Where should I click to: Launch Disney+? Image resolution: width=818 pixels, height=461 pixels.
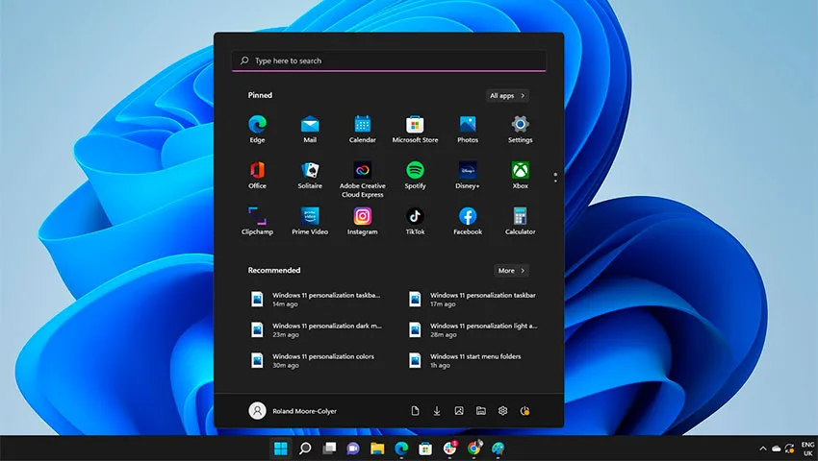click(x=468, y=175)
